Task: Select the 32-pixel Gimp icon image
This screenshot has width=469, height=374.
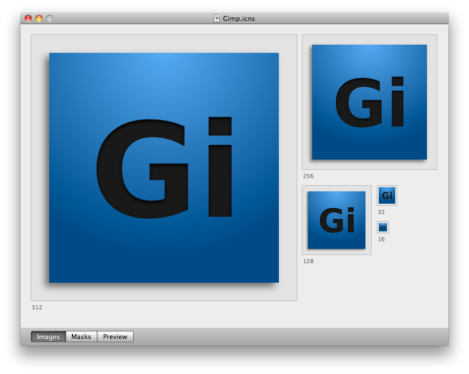Action: point(386,195)
